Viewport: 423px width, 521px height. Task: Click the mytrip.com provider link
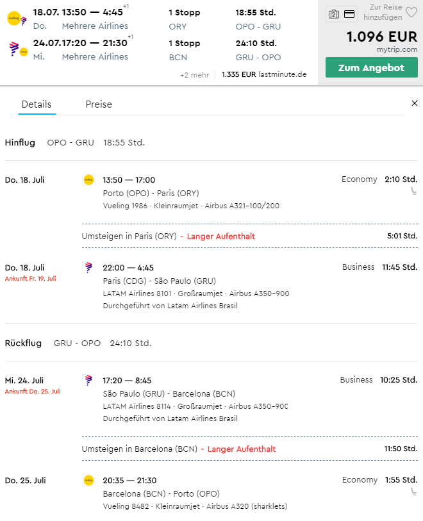pos(397,49)
